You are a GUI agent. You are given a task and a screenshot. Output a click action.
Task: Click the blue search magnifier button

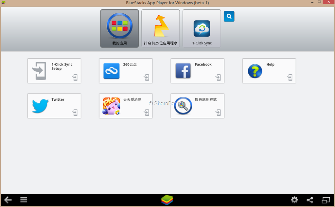coord(229,16)
